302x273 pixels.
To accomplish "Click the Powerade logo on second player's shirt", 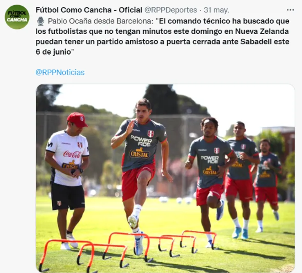I will (x=210, y=160).
